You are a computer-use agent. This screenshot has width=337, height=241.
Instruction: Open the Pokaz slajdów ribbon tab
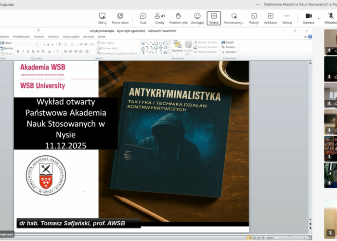click(x=71, y=37)
